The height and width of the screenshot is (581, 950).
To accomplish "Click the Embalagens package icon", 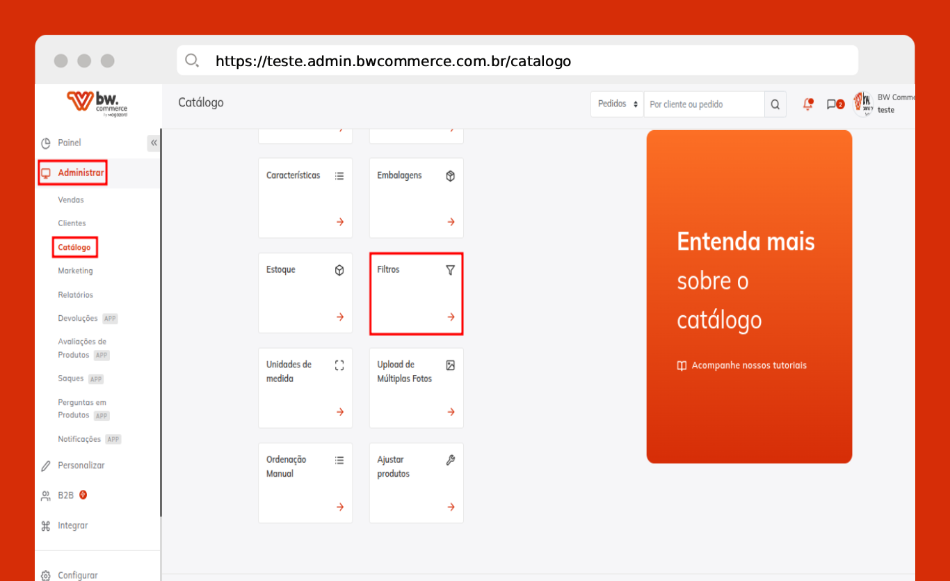I will (450, 176).
